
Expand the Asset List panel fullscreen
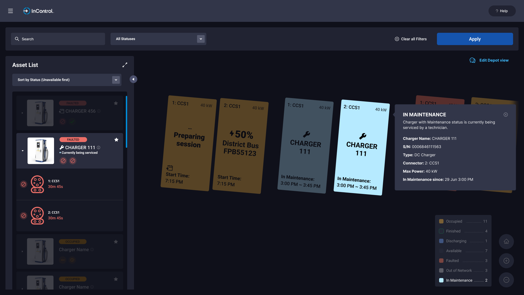pyautogui.click(x=125, y=65)
